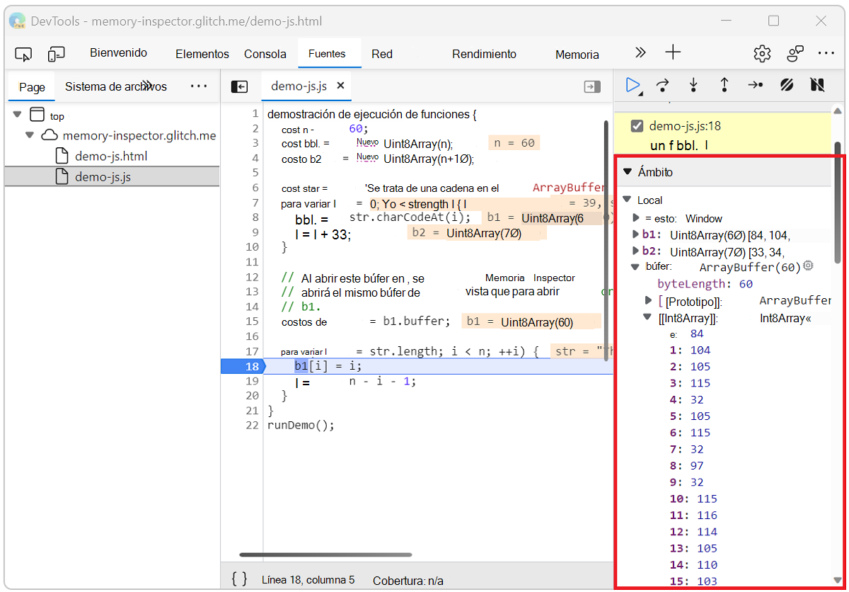Collapse the debugger sidebar pane
This screenshot has height=592, width=849.
point(591,86)
